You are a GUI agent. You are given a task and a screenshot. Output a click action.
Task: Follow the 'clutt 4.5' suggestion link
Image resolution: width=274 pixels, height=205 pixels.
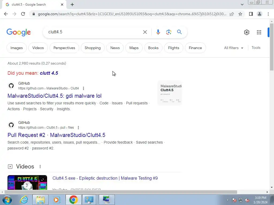point(49,73)
